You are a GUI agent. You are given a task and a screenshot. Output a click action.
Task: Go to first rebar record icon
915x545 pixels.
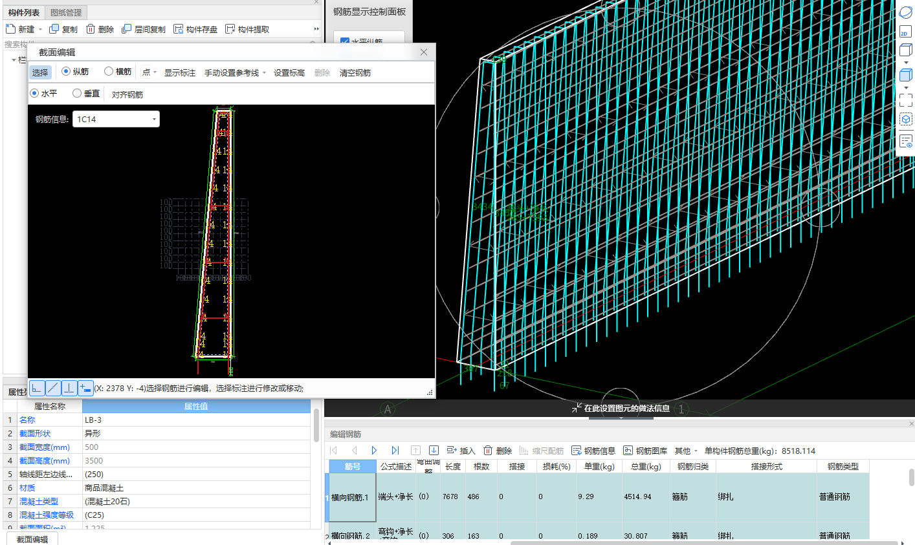(334, 451)
